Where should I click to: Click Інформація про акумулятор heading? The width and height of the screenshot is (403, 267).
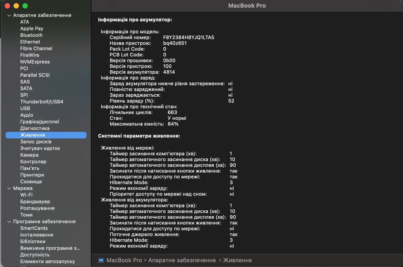pos(135,20)
